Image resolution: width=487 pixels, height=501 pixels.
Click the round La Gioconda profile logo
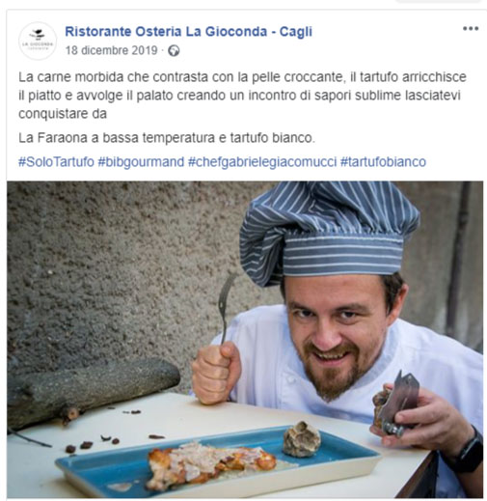(38, 41)
